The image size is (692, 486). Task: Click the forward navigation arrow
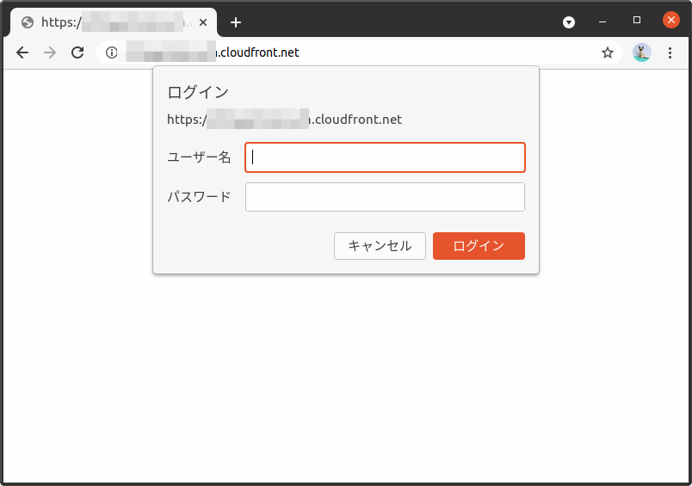(50, 52)
